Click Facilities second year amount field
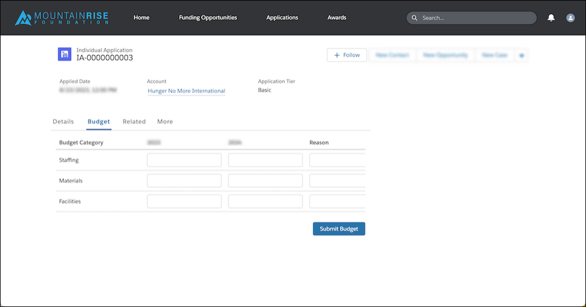586x307 pixels. tap(265, 202)
